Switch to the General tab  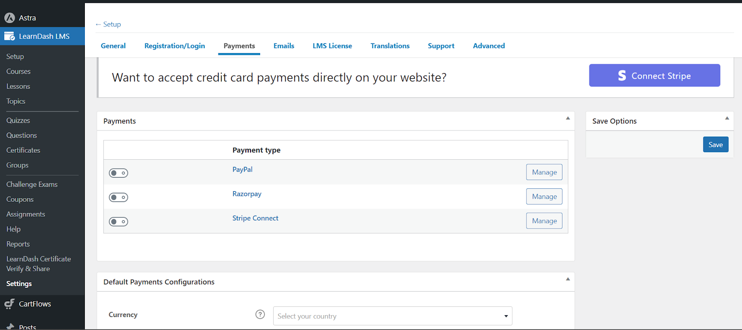point(113,46)
